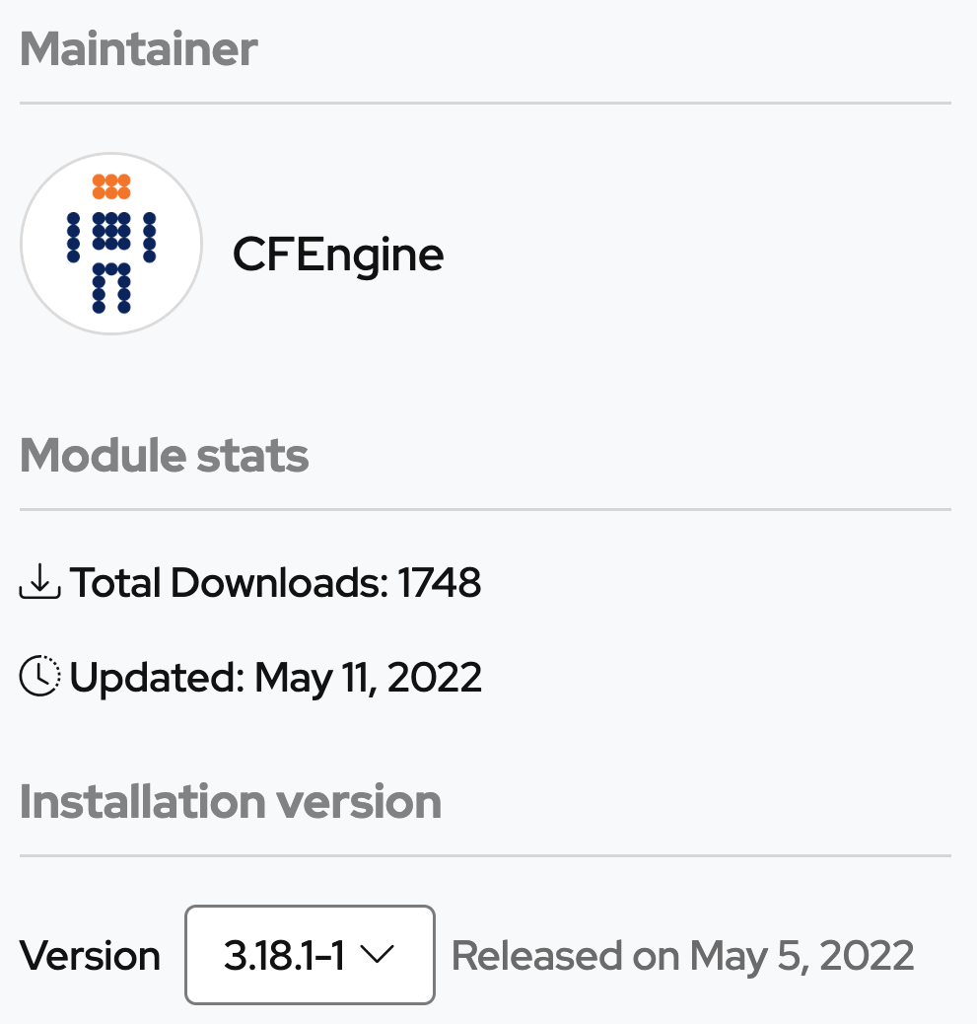Open the 3.18.1-1 version dropdown
This screenshot has width=977, height=1024.
click(310, 955)
